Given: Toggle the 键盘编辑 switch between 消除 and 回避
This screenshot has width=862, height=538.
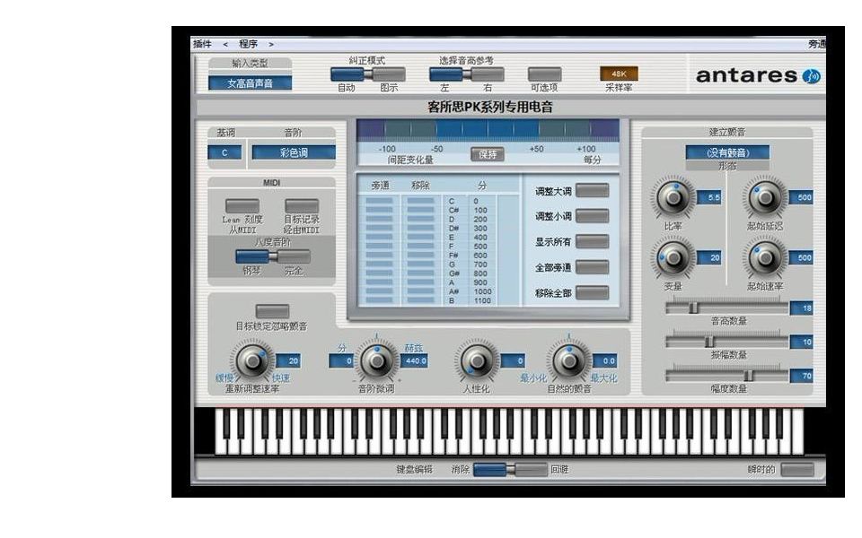Looking at the screenshot, I should coord(510,469).
